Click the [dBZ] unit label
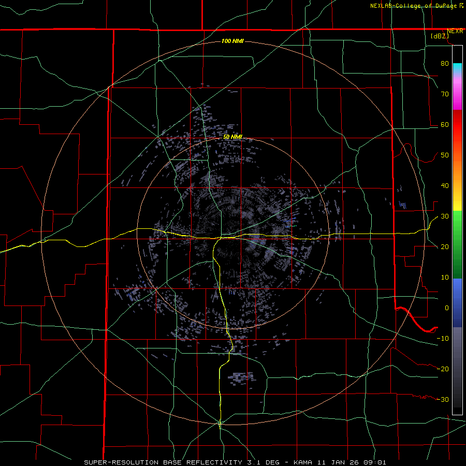466x466 pixels. point(440,36)
